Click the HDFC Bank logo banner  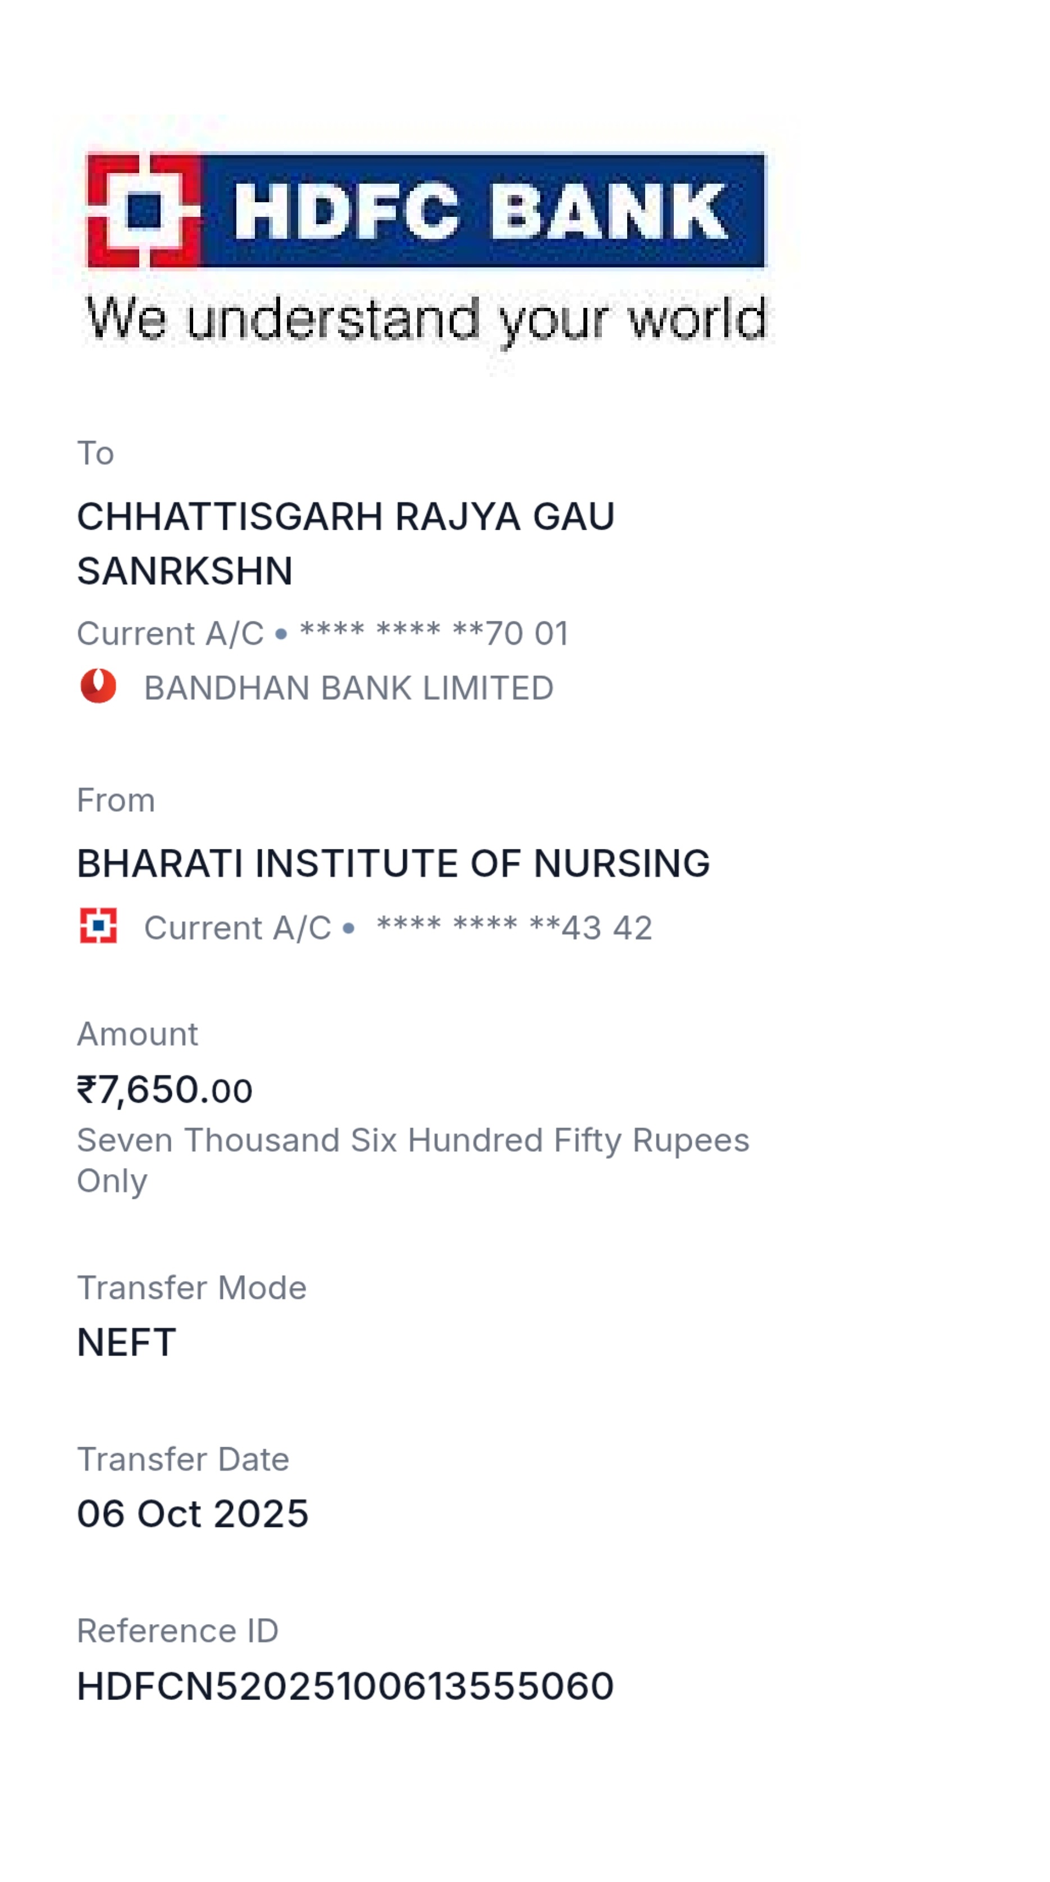[x=425, y=210]
